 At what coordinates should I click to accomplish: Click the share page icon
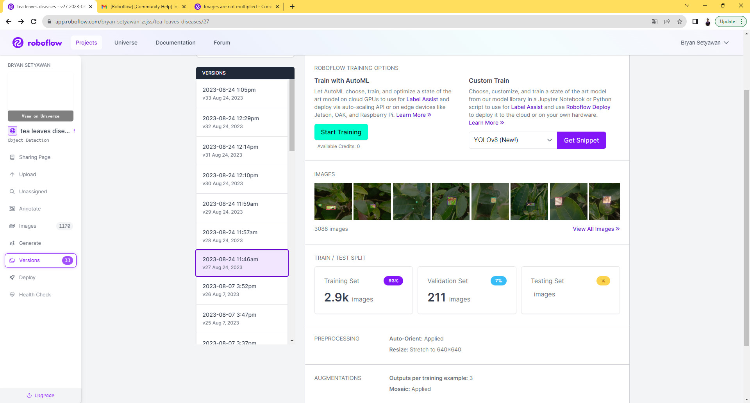[x=667, y=21]
